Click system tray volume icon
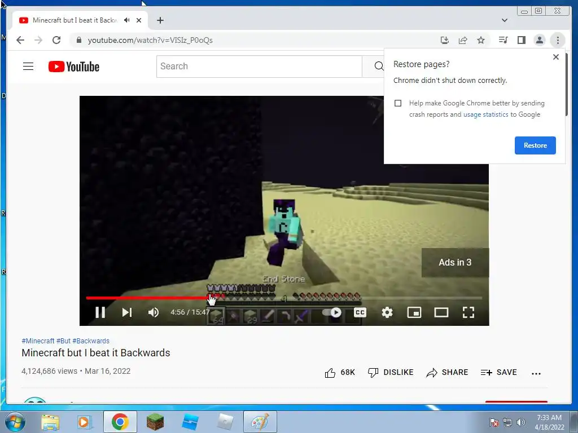This screenshot has width=578, height=433. [x=521, y=422]
